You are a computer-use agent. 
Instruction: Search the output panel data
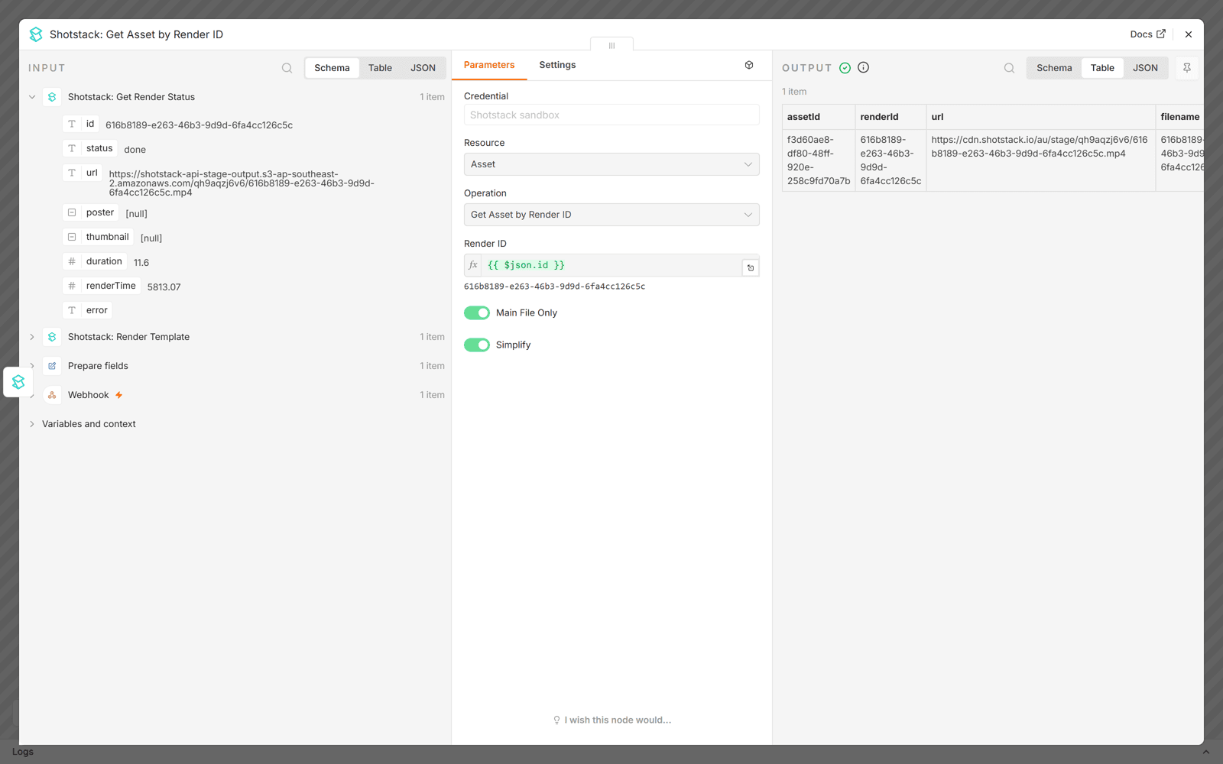click(1009, 68)
